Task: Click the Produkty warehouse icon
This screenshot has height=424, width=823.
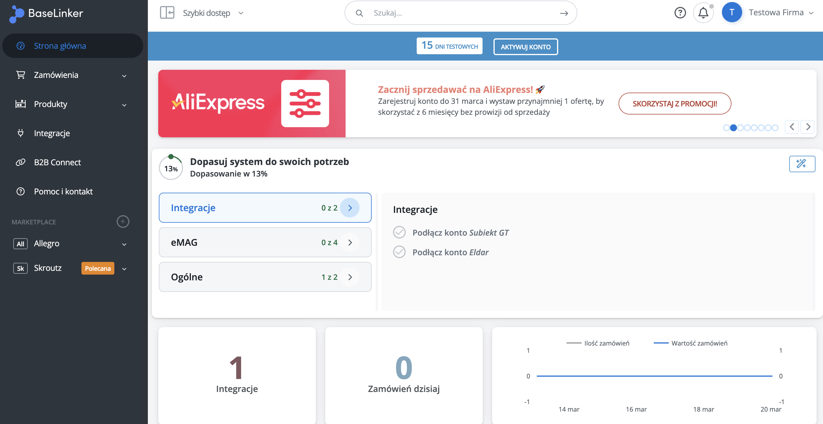Action: [x=21, y=104]
